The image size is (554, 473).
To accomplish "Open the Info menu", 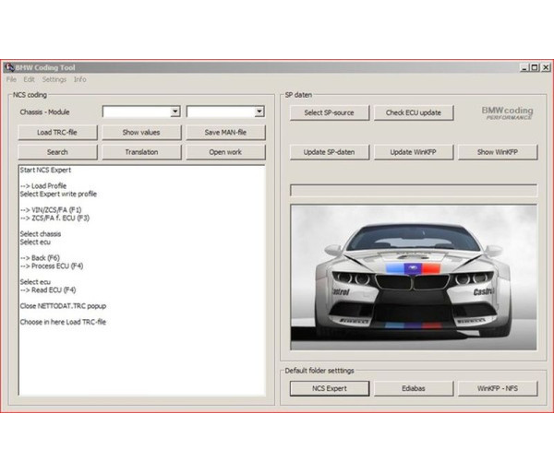I will point(80,79).
